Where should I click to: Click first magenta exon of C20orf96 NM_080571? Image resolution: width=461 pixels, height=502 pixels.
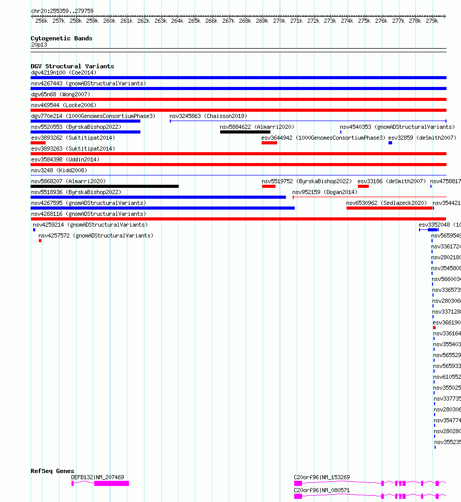tap(298, 496)
